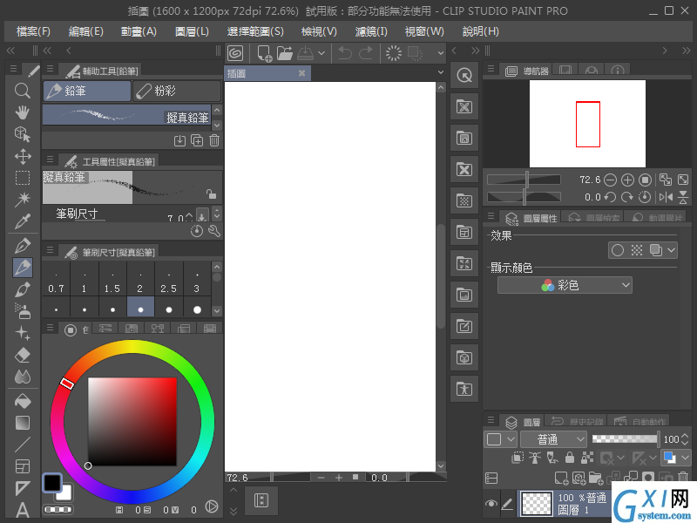Open the canvas tab list dropdown

coord(441,72)
